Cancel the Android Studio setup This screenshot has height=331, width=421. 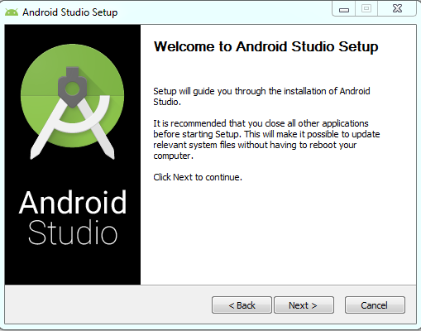[375, 305]
